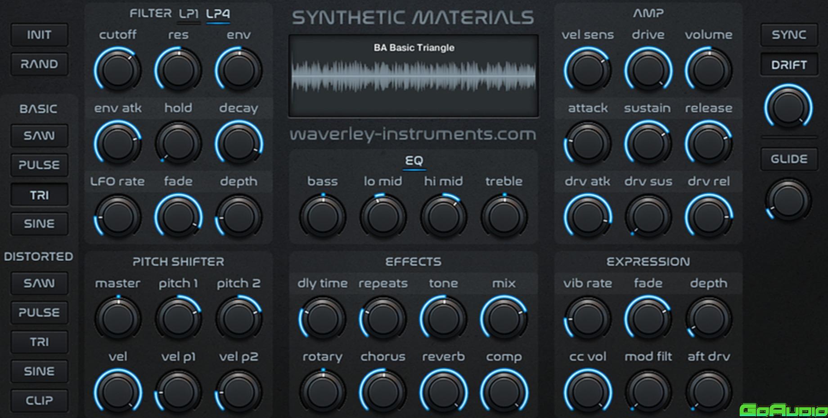Choose the Basic TRI waveform
The image size is (828, 418).
pyautogui.click(x=39, y=195)
